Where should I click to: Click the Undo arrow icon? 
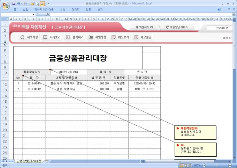[18, 3]
